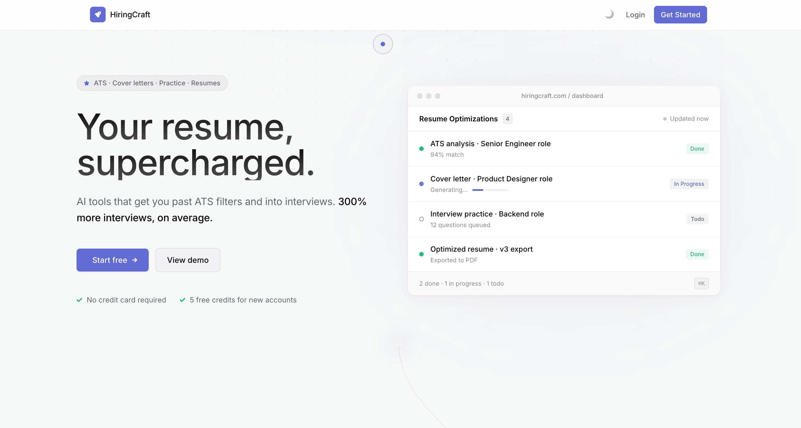Click the ⌘K shortcut key badge

[702, 283]
